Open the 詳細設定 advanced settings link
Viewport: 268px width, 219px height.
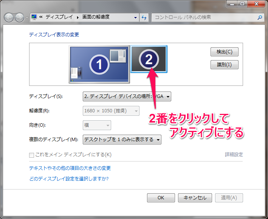tap(234, 155)
